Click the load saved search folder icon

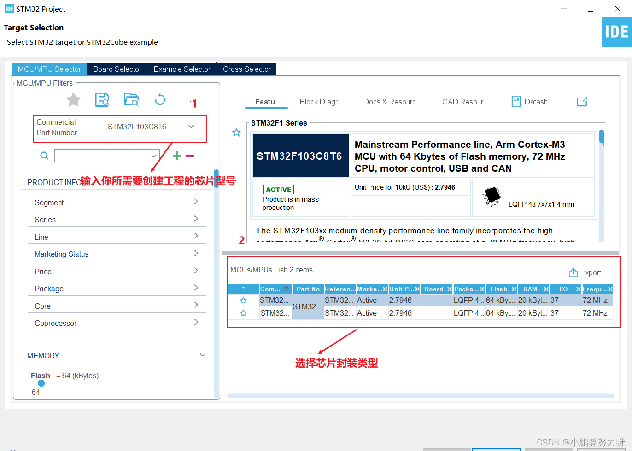click(131, 99)
